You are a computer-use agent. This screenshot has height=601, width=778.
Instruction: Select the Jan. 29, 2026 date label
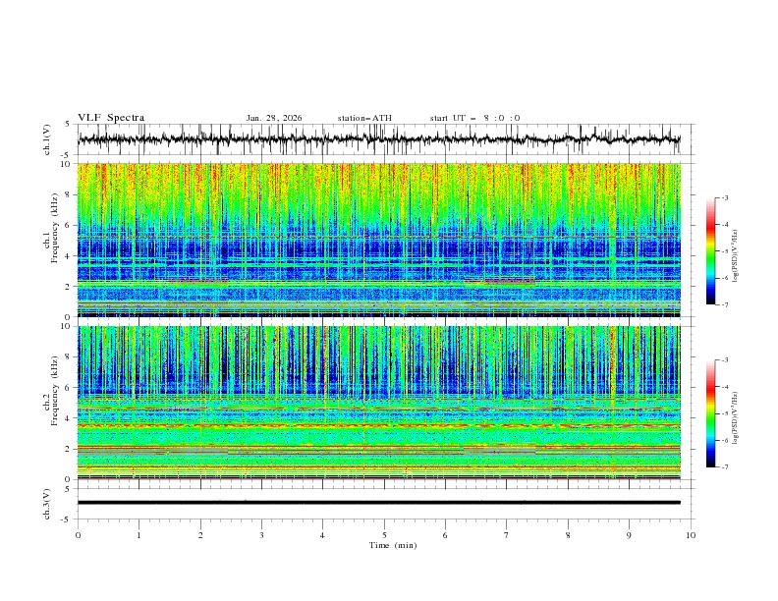[x=274, y=118]
